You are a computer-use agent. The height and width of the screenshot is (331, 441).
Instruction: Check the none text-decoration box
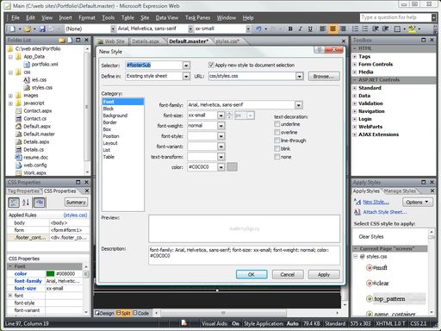(x=277, y=157)
